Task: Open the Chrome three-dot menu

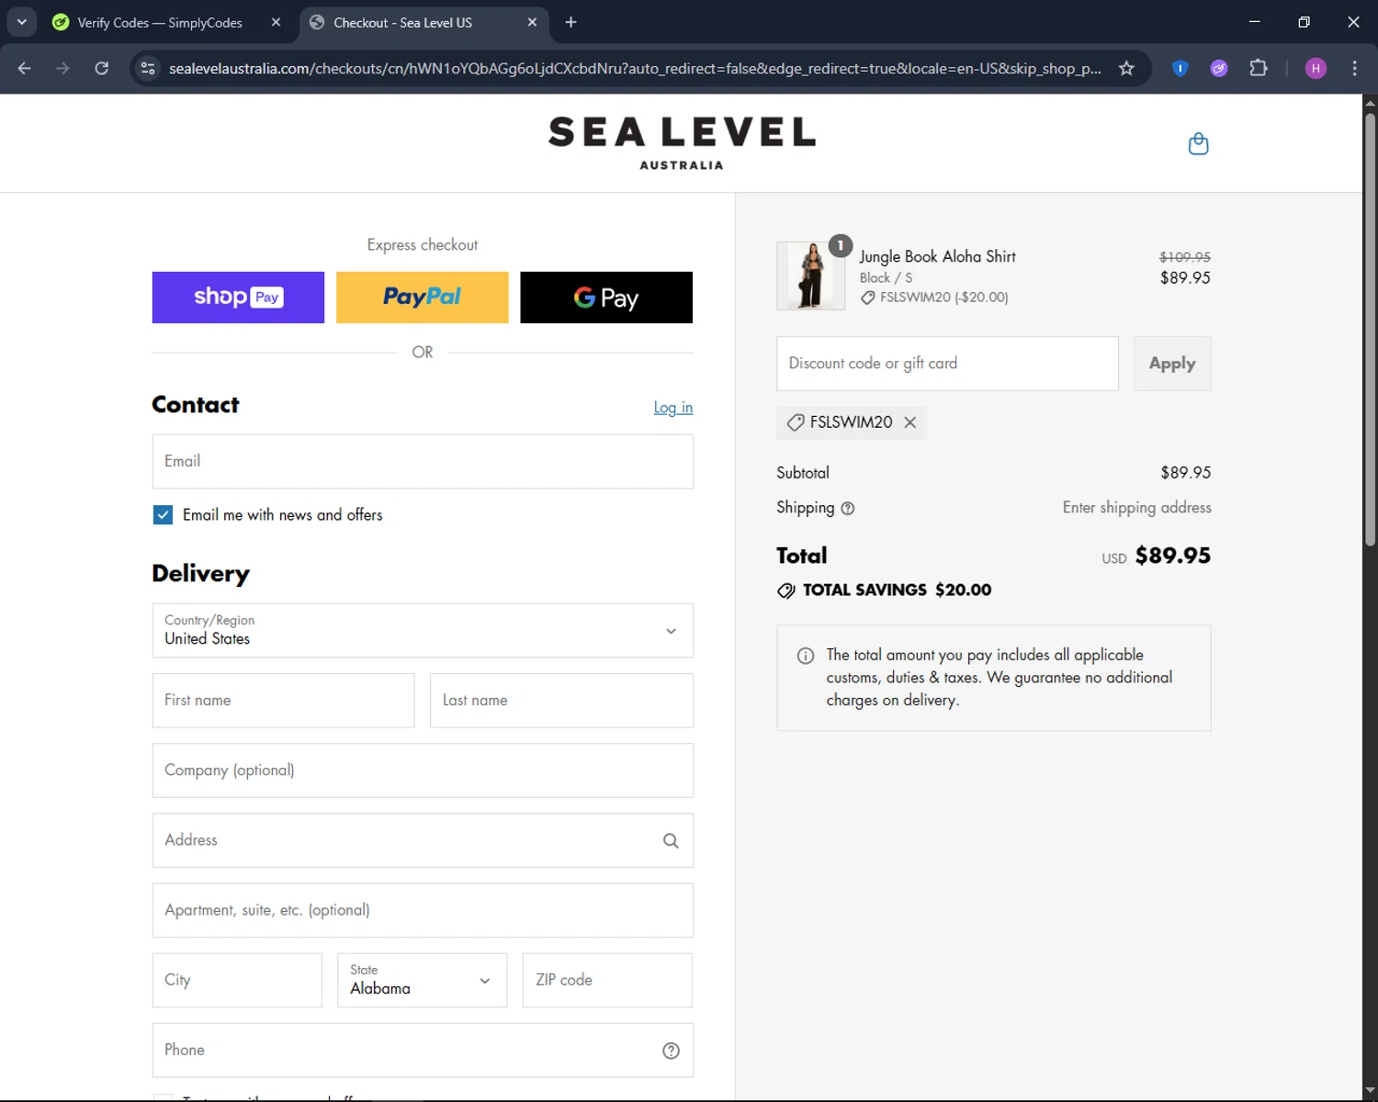Action: (1354, 68)
